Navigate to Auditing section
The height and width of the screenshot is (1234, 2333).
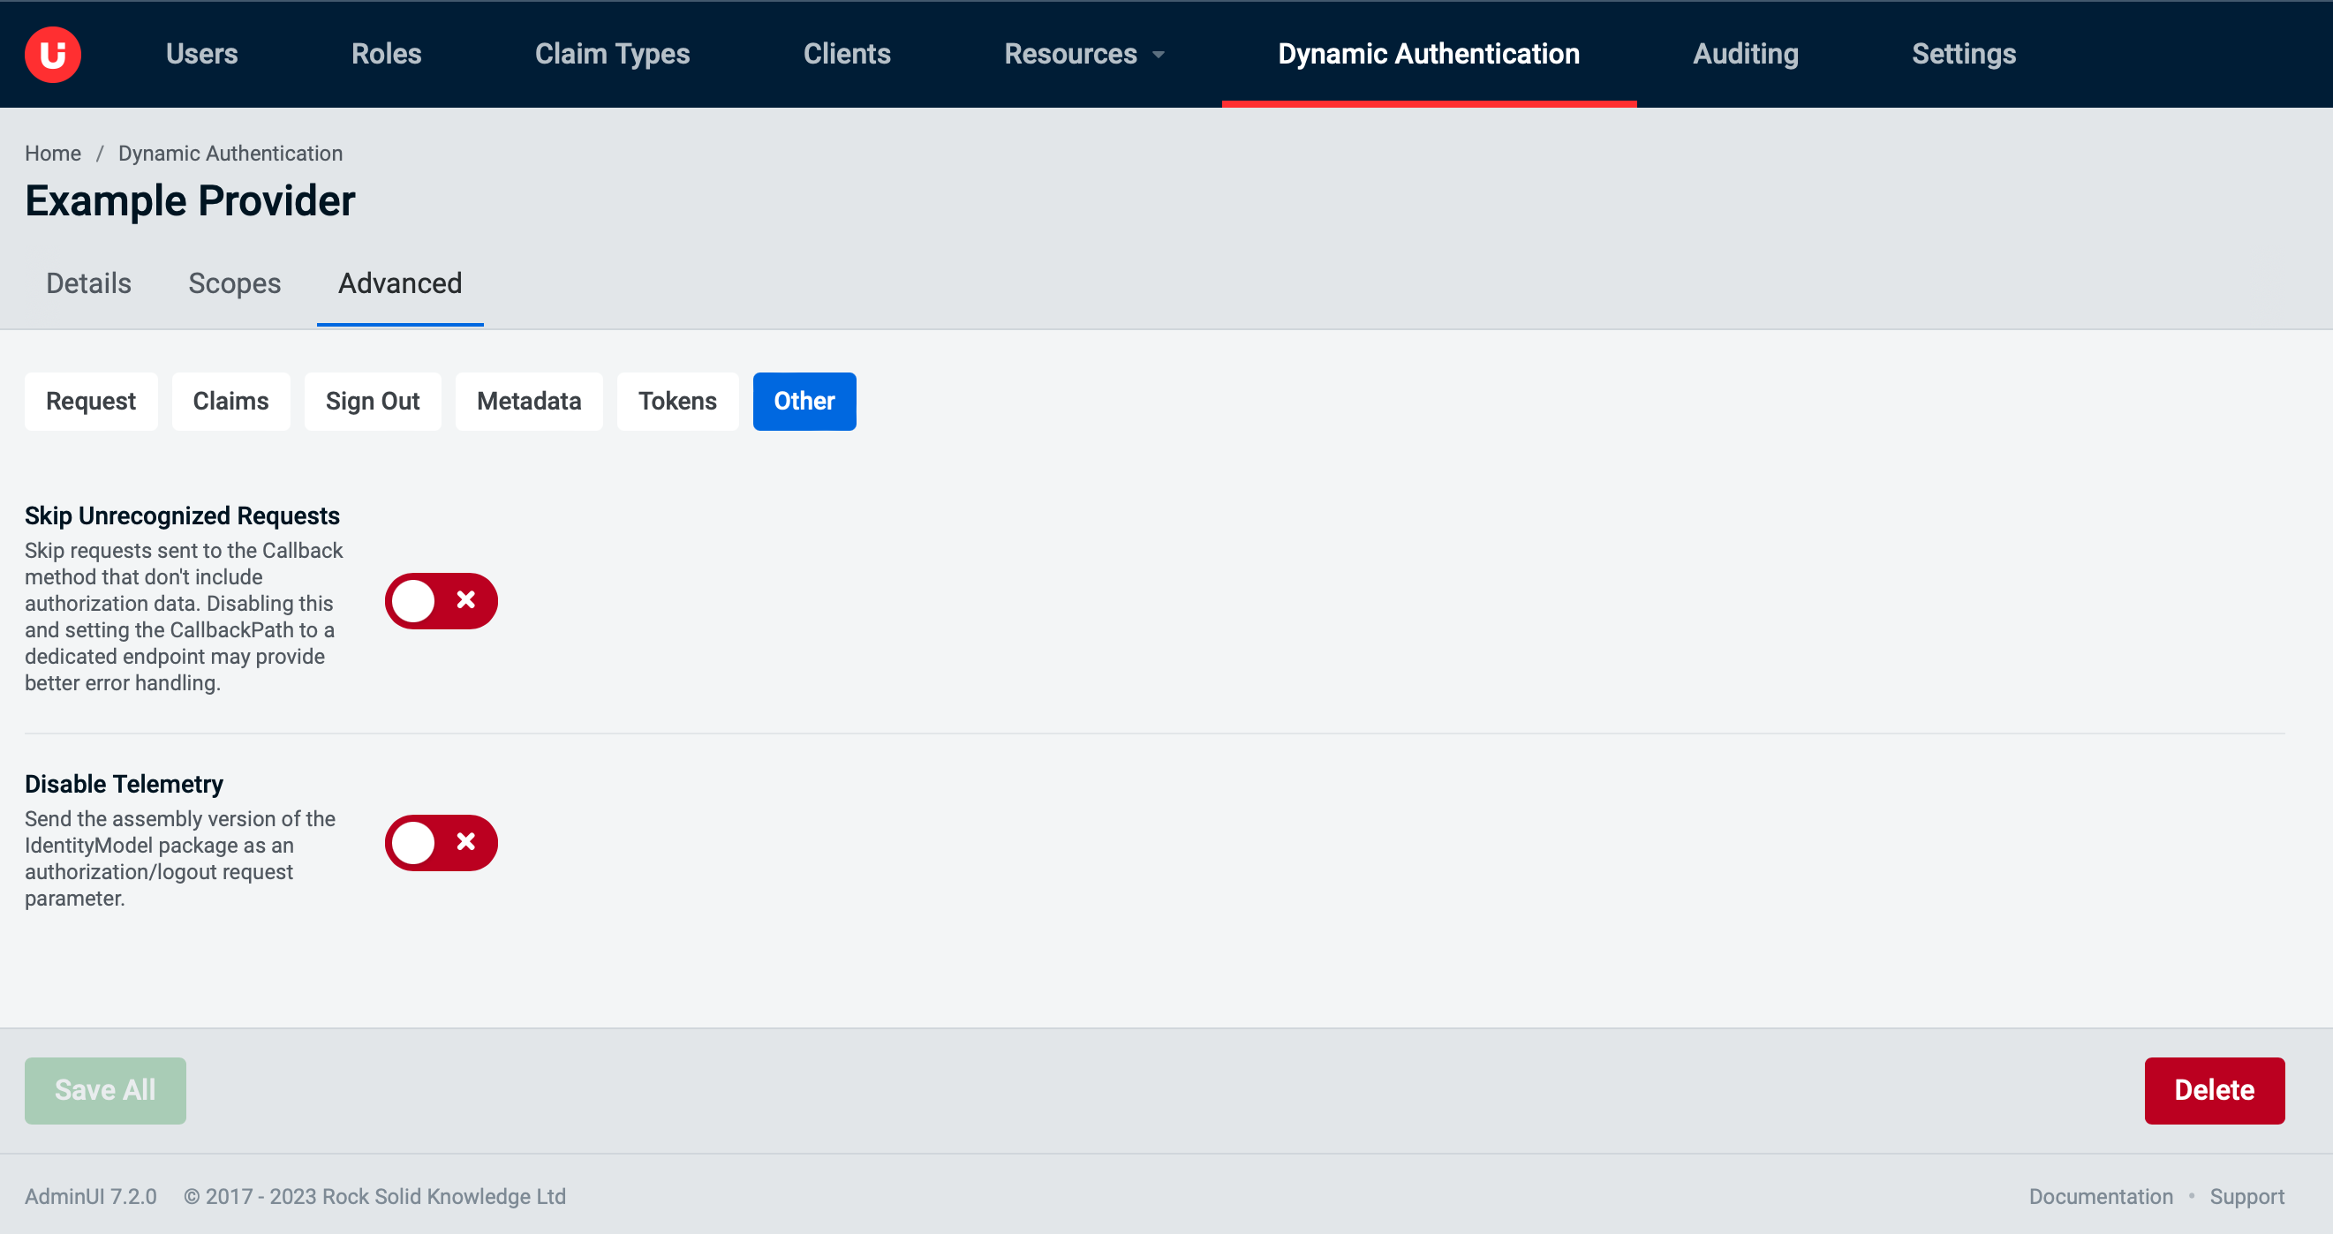point(1745,54)
